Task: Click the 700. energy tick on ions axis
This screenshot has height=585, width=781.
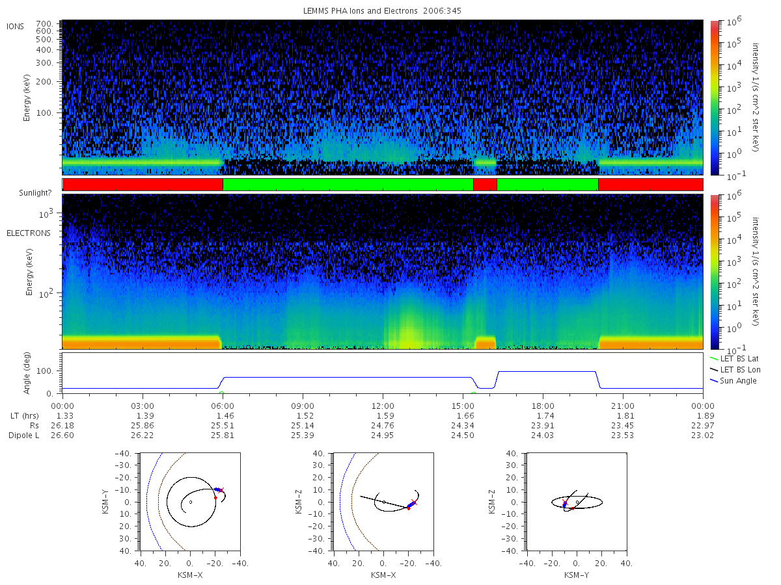Action: tap(44, 23)
